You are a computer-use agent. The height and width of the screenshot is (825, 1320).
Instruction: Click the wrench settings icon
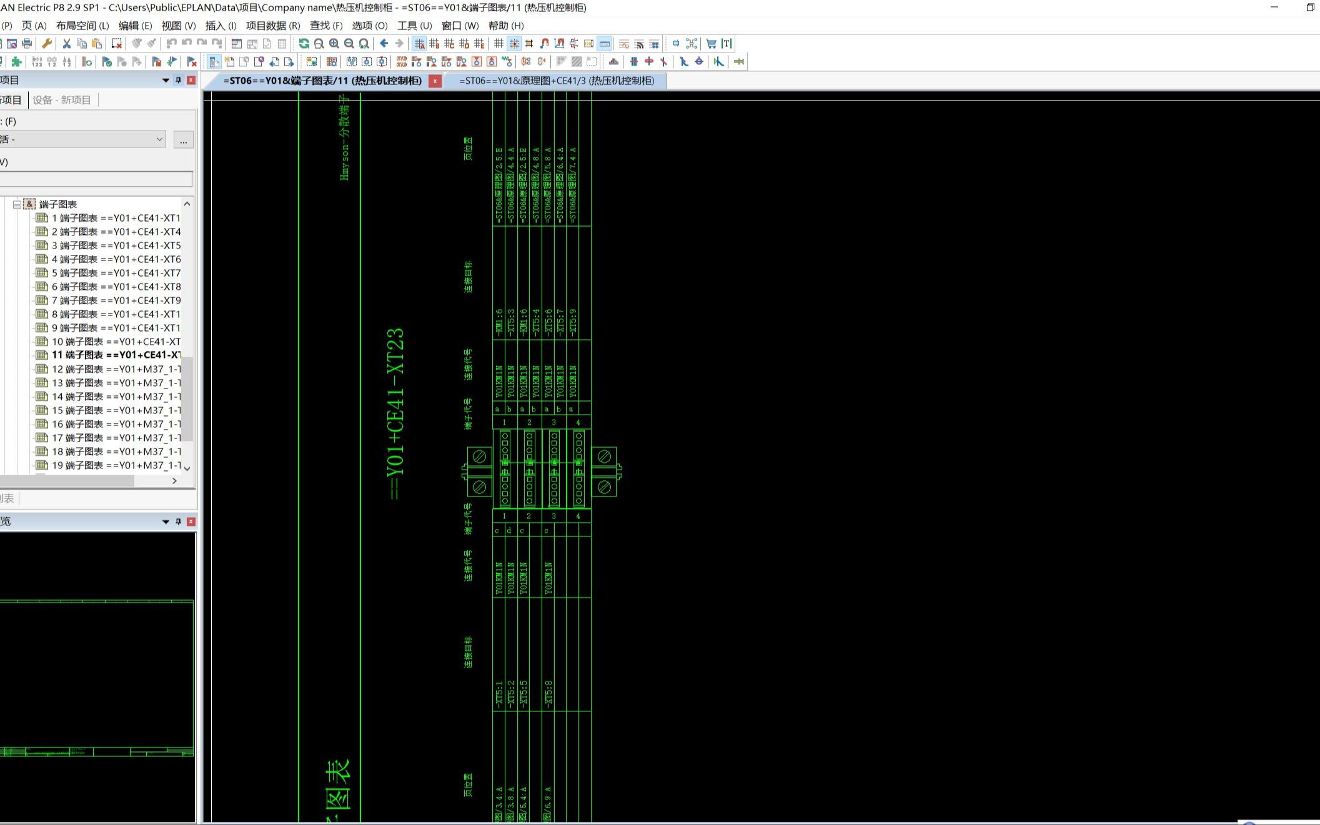coord(47,44)
